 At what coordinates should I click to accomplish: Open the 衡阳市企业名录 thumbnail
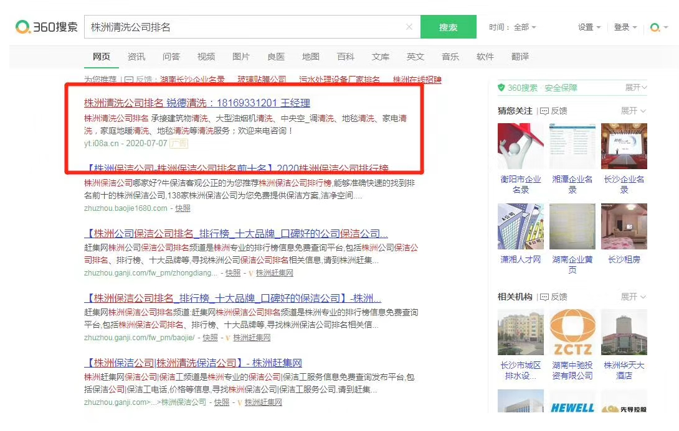[521, 146]
